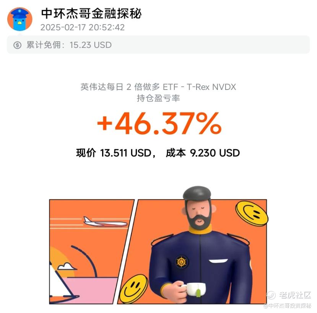Click the smiley coin beside the teacup
317x313 pixels.
(x=133, y=289)
